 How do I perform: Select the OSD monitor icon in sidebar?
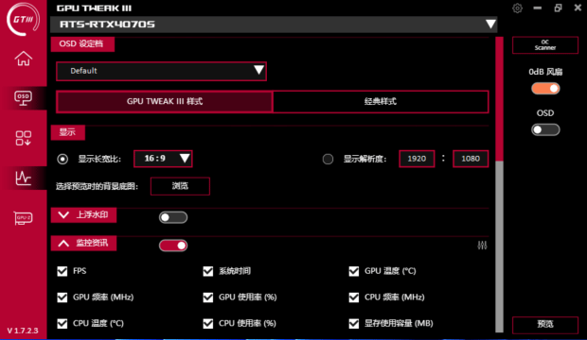[24, 98]
